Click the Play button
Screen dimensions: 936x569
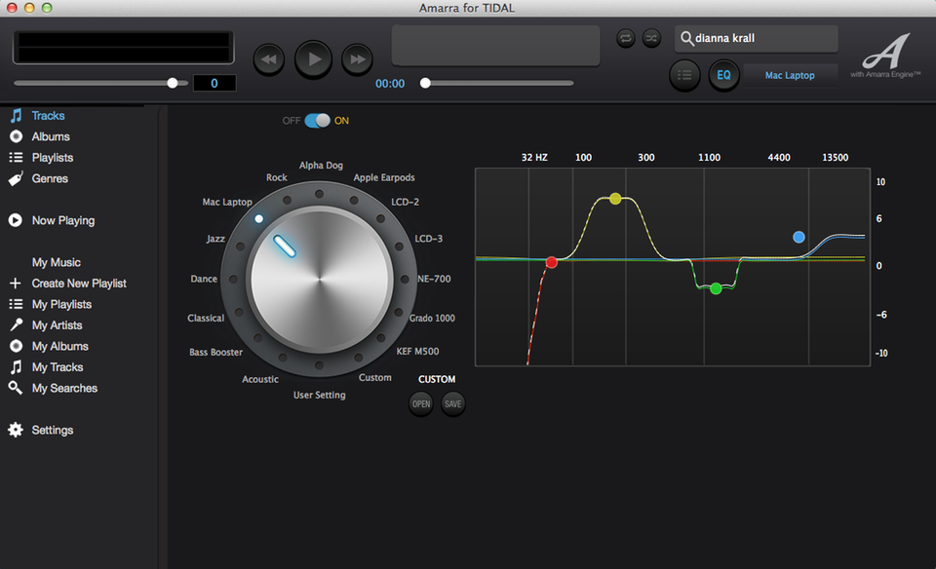pyautogui.click(x=314, y=59)
